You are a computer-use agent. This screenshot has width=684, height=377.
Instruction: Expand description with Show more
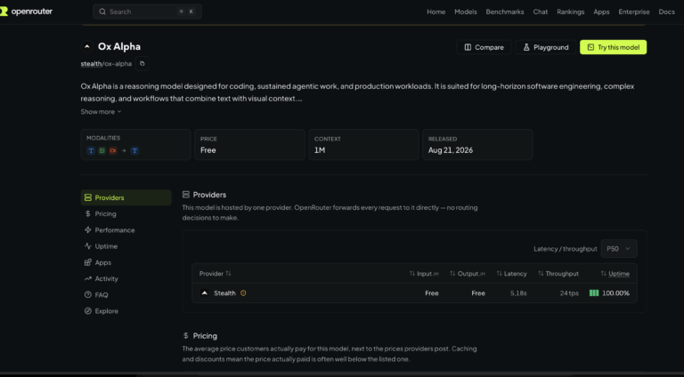101,112
